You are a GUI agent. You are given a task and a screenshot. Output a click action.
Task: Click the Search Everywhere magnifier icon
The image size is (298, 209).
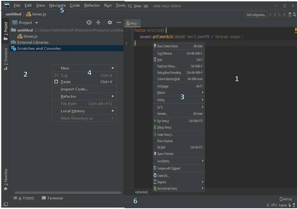click(294, 14)
